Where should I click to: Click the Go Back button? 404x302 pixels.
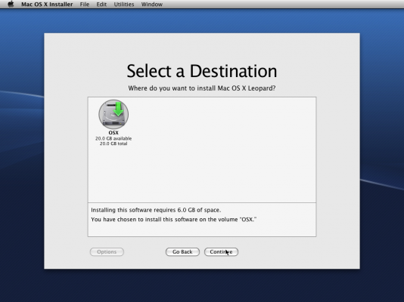coord(182,252)
